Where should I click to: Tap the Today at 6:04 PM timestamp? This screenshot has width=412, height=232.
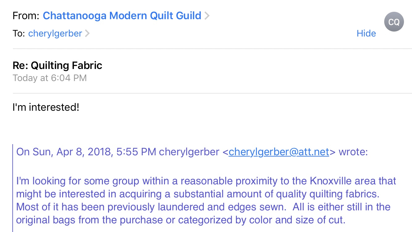tap(49, 78)
